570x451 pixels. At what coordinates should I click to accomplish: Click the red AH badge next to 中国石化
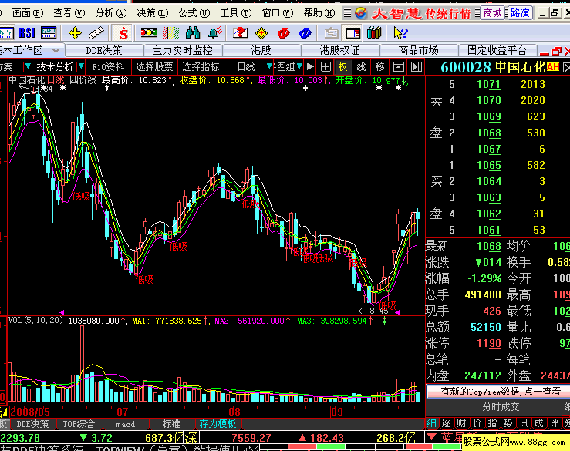pos(552,67)
